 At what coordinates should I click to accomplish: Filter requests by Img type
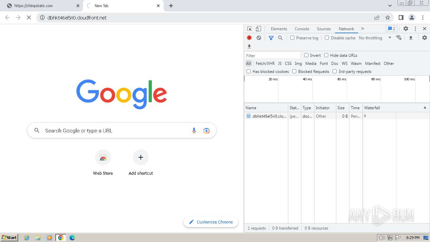(298, 63)
